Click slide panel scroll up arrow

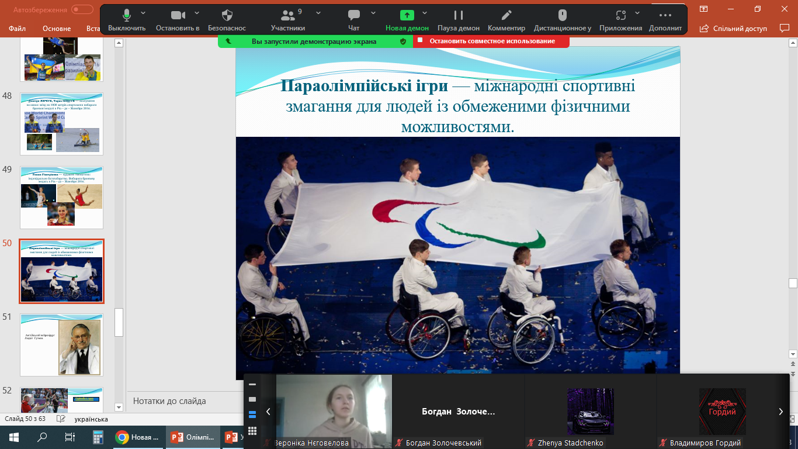click(119, 43)
